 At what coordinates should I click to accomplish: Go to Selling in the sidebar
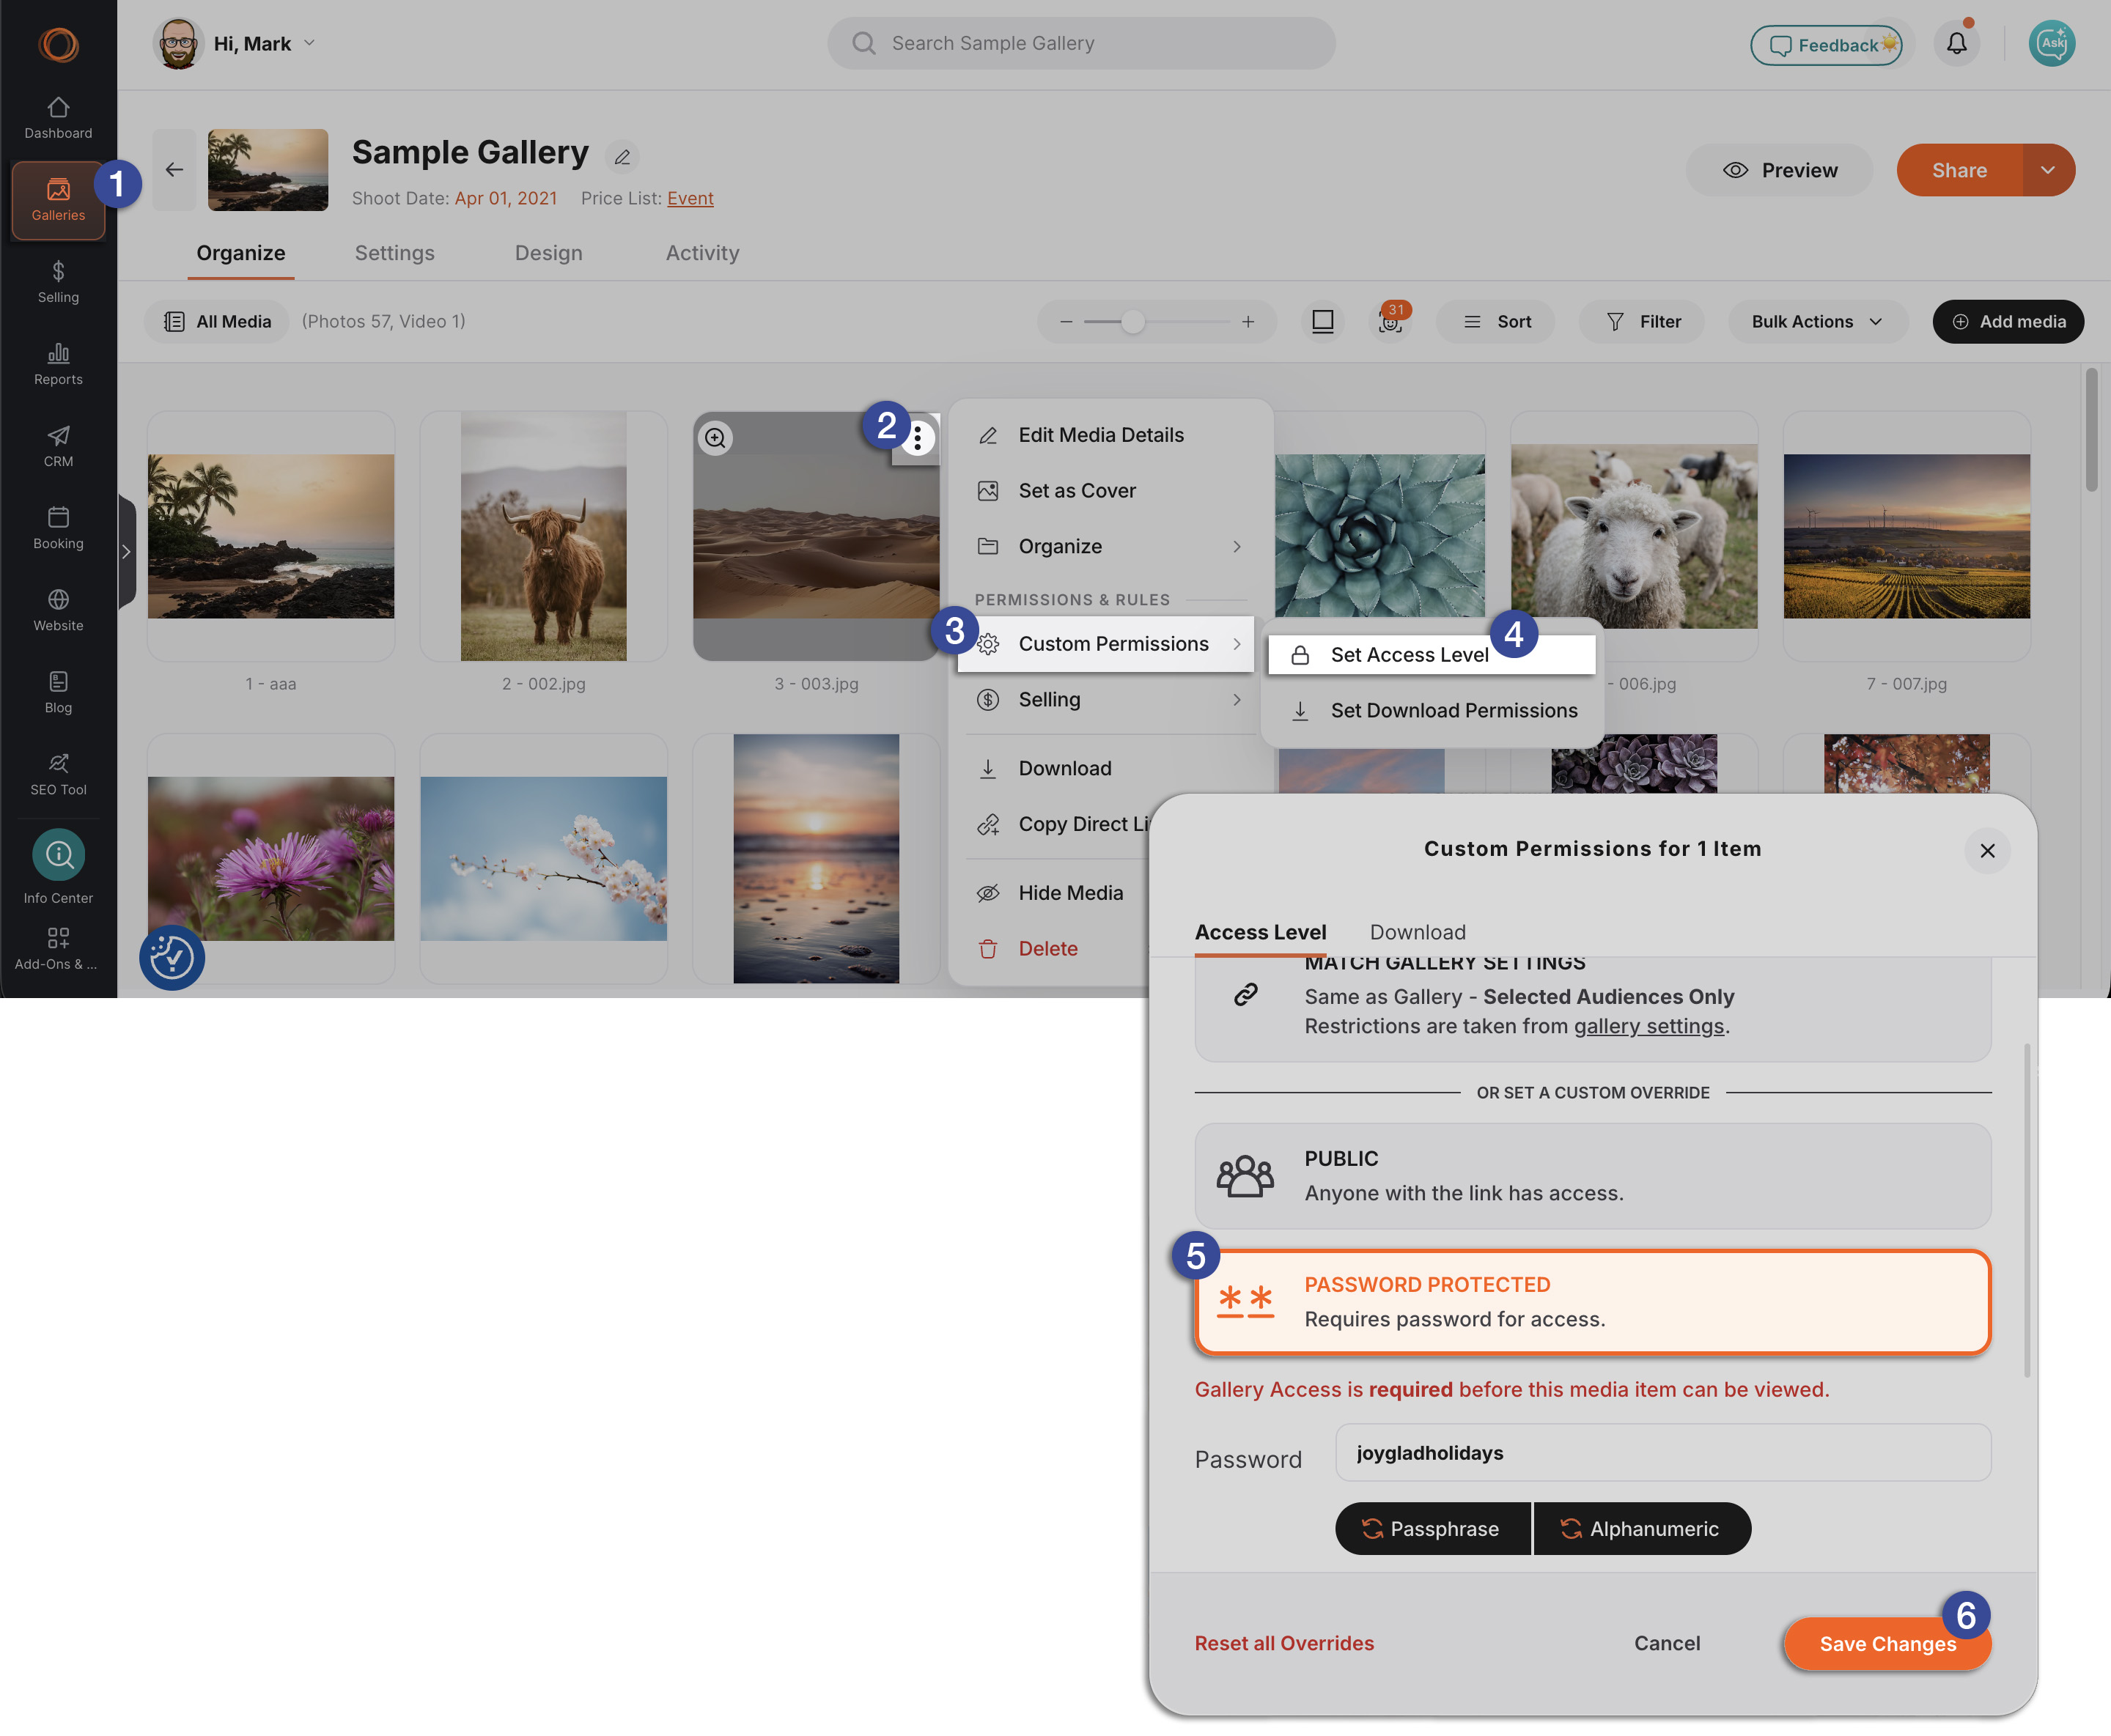click(x=58, y=282)
